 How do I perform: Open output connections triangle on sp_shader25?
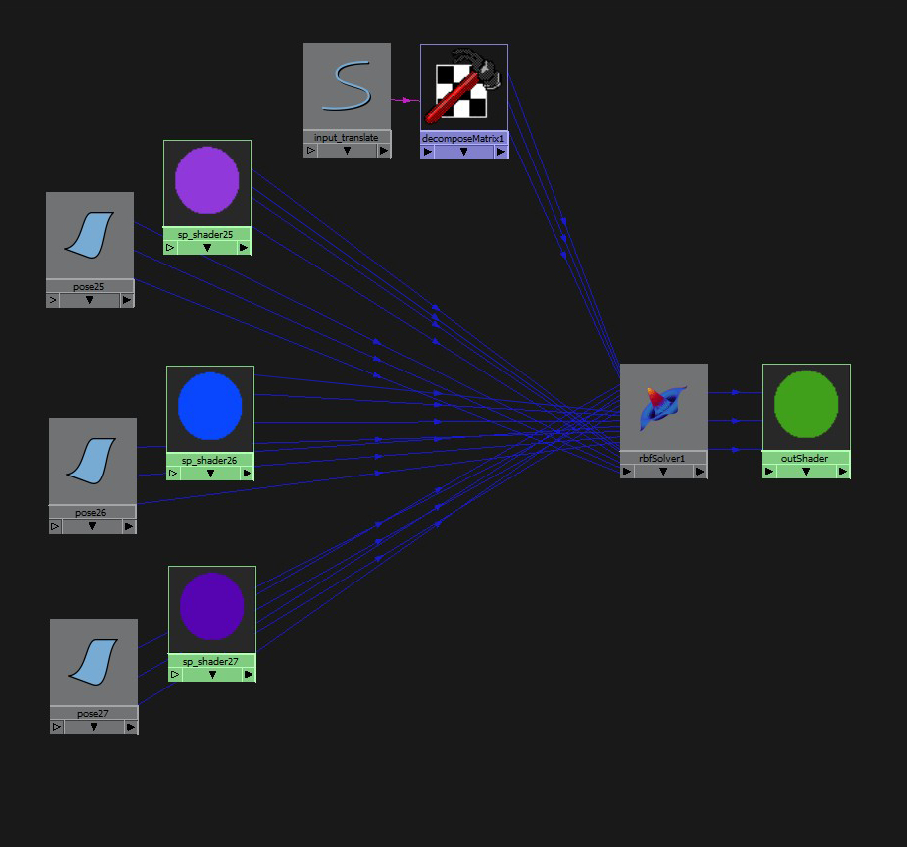tap(244, 248)
